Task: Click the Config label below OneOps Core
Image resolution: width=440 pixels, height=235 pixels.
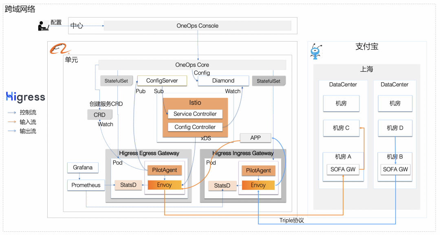Action: [x=202, y=73]
